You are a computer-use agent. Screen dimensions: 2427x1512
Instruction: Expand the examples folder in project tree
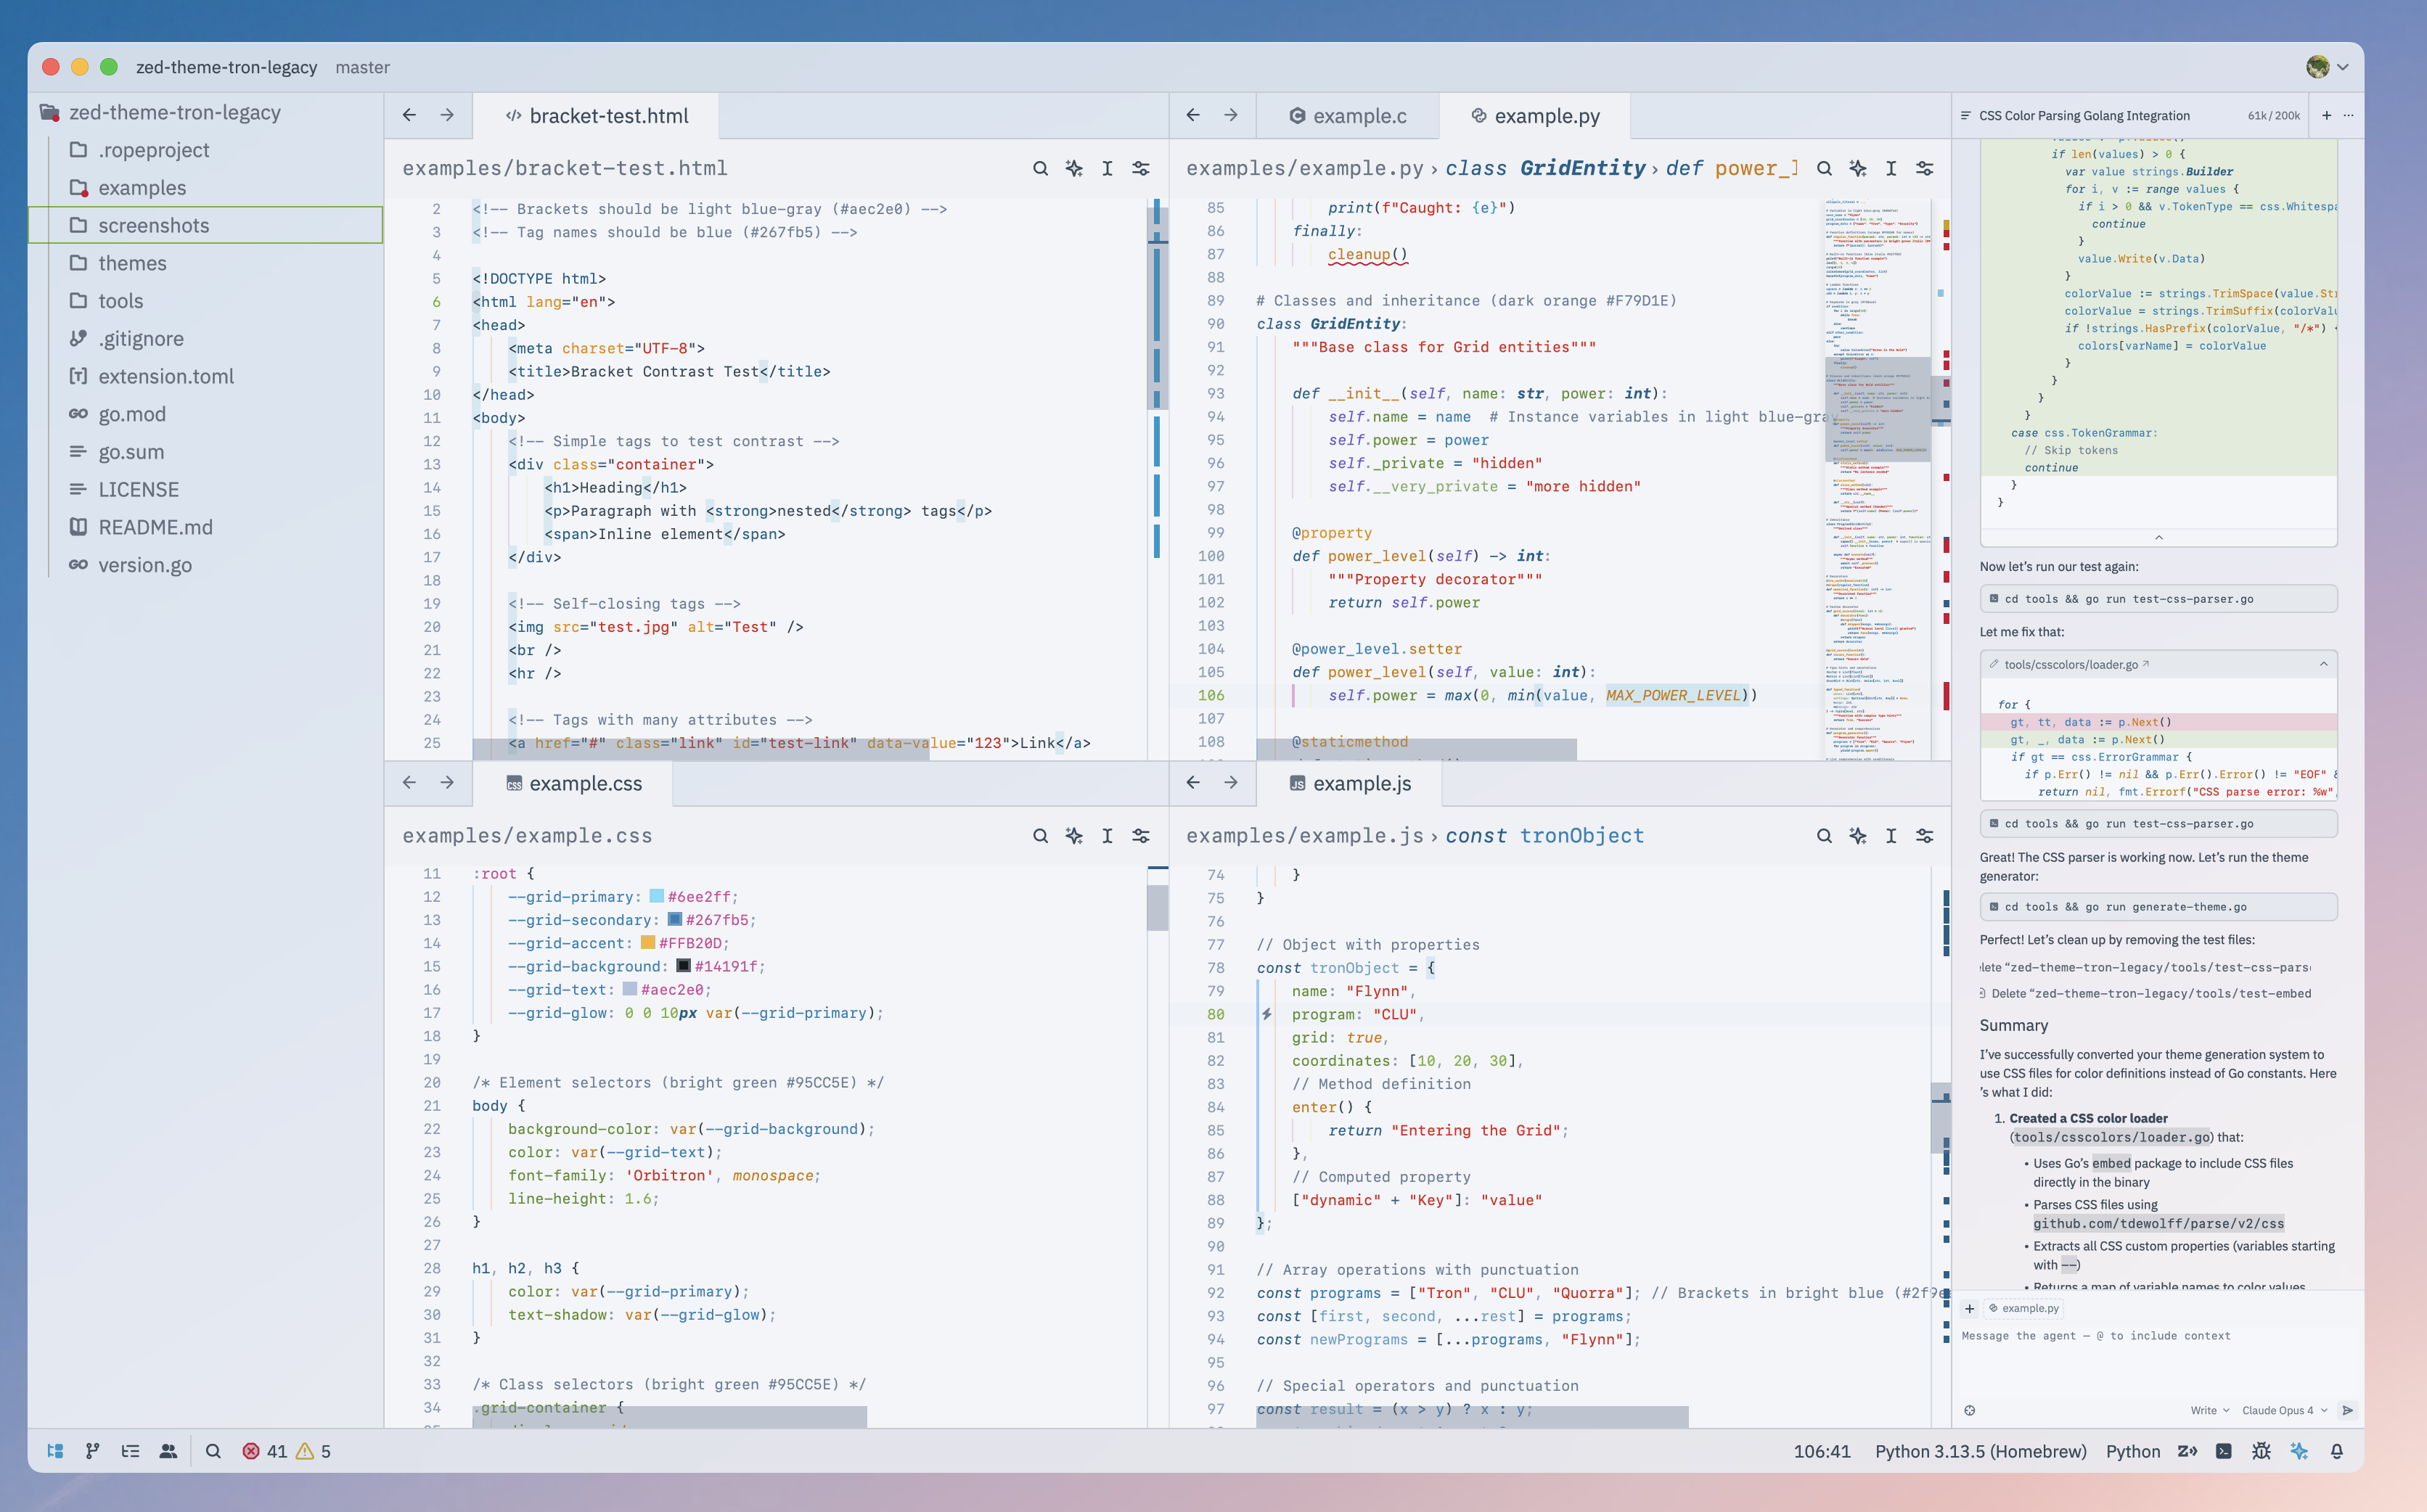click(x=142, y=187)
